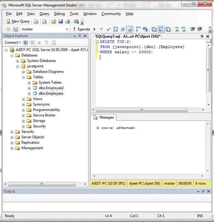Select the Service Broker folder

(44, 116)
